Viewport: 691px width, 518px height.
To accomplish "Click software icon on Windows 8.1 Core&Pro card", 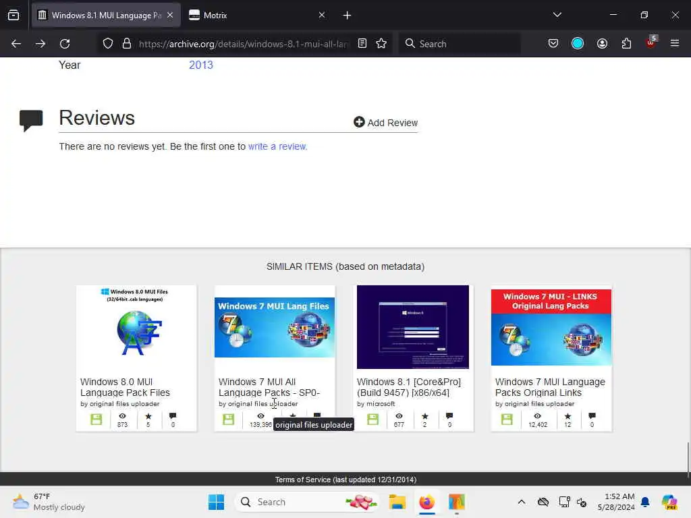I will [372, 420].
